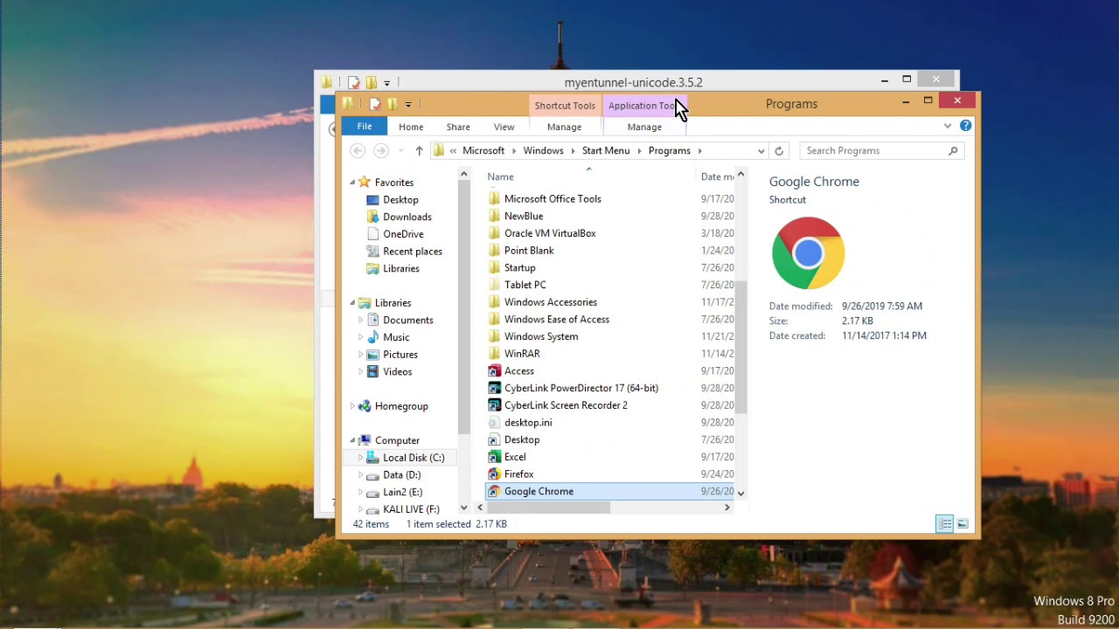Image resolution: width=1119 pixels, height=629 pixels.
Task: Click Properties icon in myentunnel-unicode.3.5.2 window title bar
Action: coord(353,83)
